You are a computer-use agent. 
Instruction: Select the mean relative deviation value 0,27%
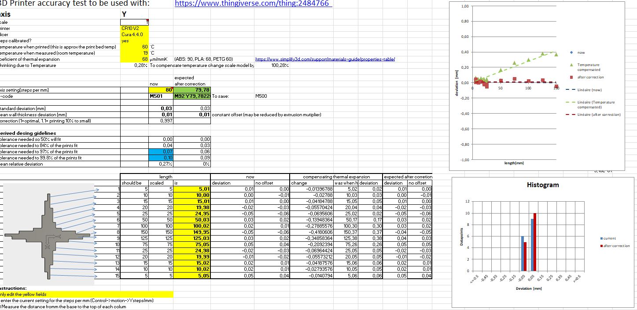(162, 164)
